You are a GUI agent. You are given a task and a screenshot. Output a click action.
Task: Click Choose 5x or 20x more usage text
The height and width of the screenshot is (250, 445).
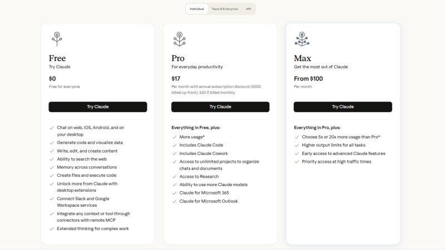341,137
